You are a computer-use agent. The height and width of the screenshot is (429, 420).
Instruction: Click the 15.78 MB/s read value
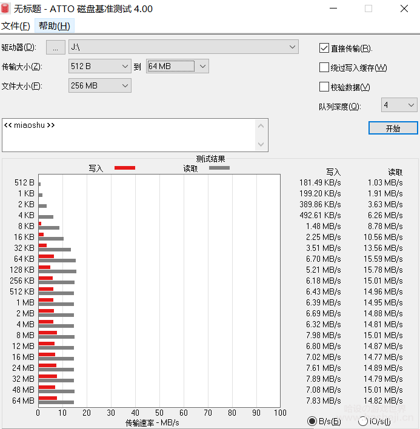pos(383,270)
